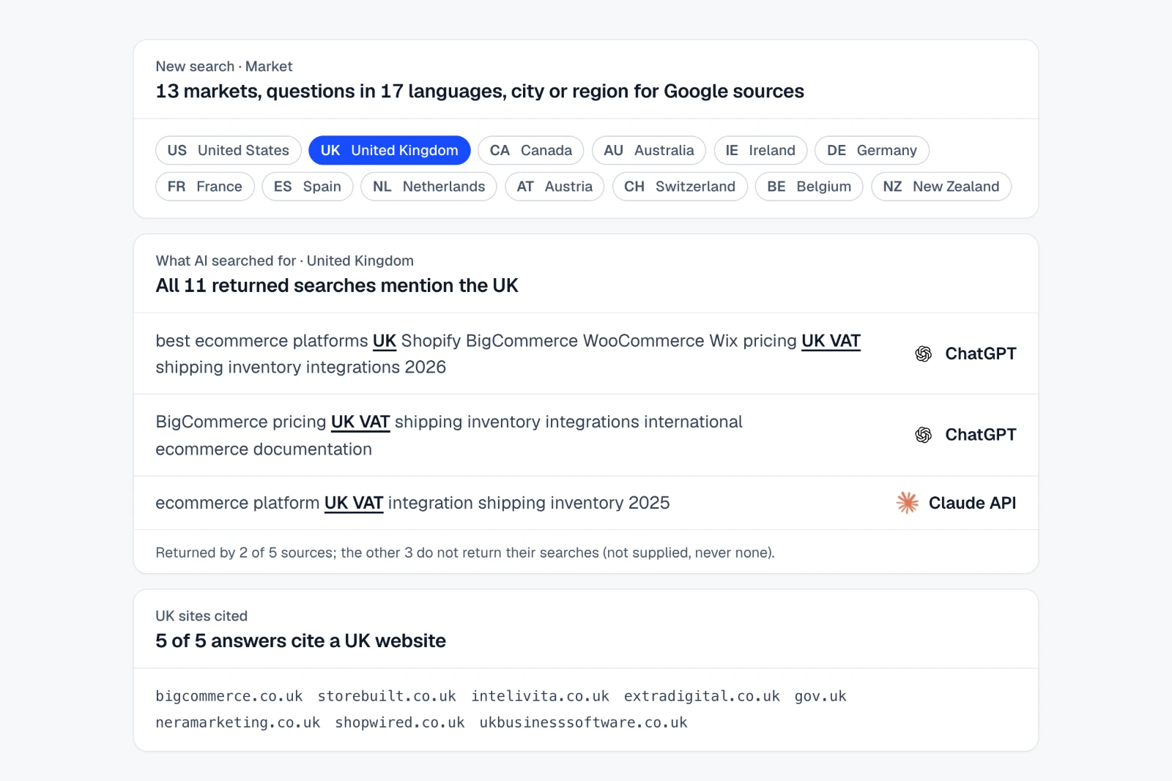Click the "Claude API" source label
The width and height of the screenshot is (1172, 781).
click(x=972, y=503)
